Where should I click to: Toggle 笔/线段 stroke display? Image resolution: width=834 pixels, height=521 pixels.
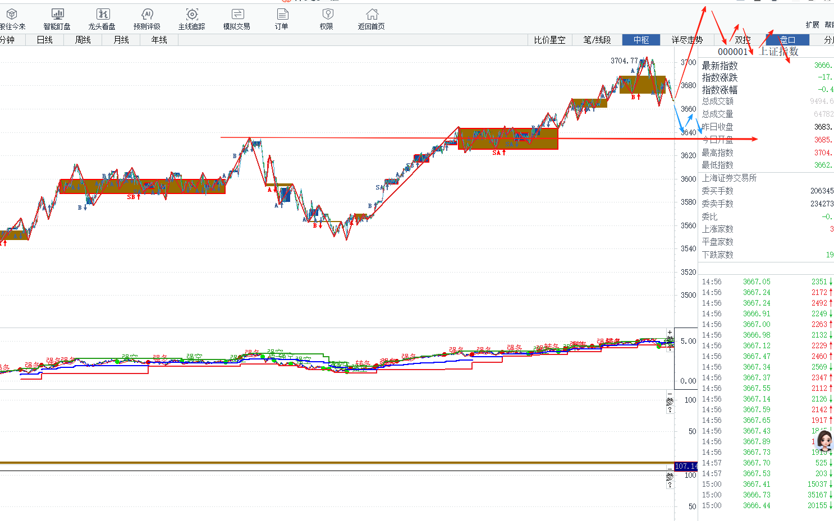(597, 40)
